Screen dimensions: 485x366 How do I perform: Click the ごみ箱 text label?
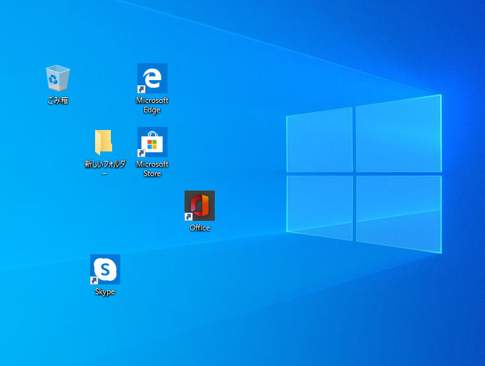(x=58, y=100)
